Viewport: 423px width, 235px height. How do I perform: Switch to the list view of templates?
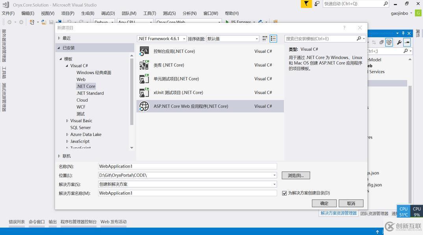274,38
